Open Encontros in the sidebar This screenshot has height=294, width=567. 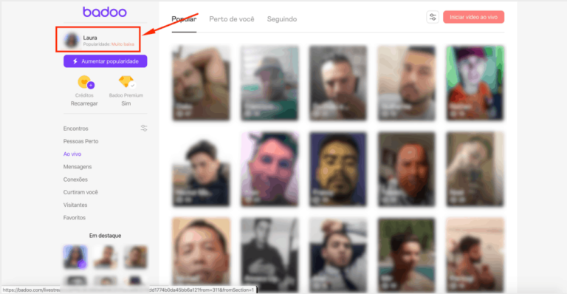click(x=75, y=129)
